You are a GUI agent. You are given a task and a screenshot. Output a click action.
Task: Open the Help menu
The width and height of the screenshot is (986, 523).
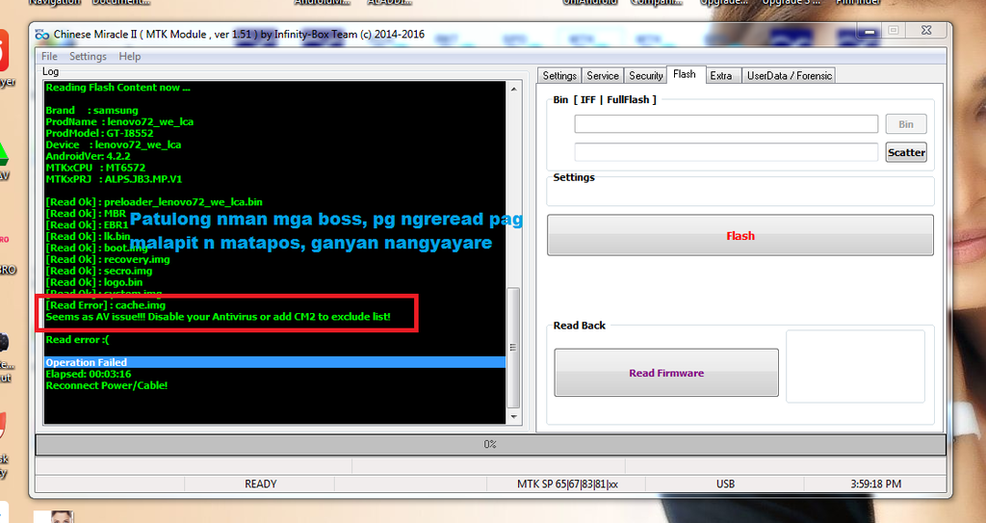[x=130, y=57]
